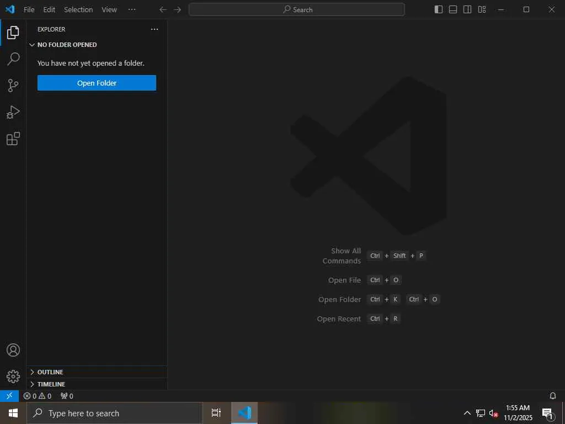Click the Open File hint text

pyautogui.click(x=344, y=280)
